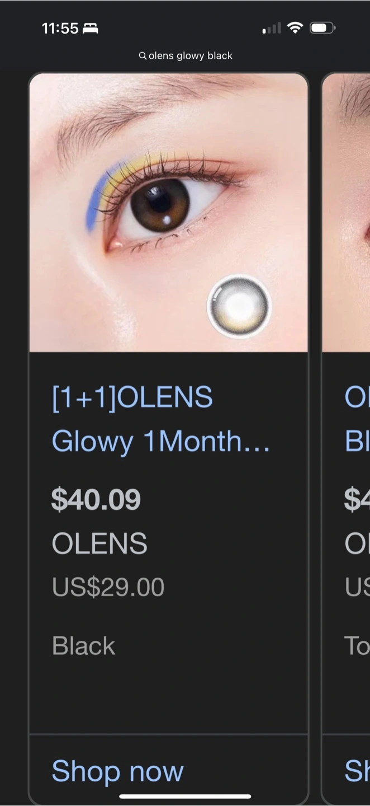370x806 pixels.
Task: Tap the $40.09 price
Action: pyautogui.click(x=96, y=499)
